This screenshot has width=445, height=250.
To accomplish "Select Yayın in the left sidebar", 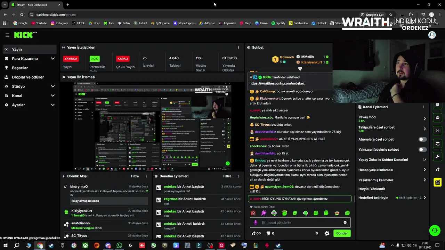I will (x=30, y=49).
